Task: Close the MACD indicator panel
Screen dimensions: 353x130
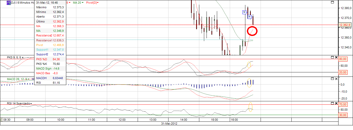Action: point(336,79)
